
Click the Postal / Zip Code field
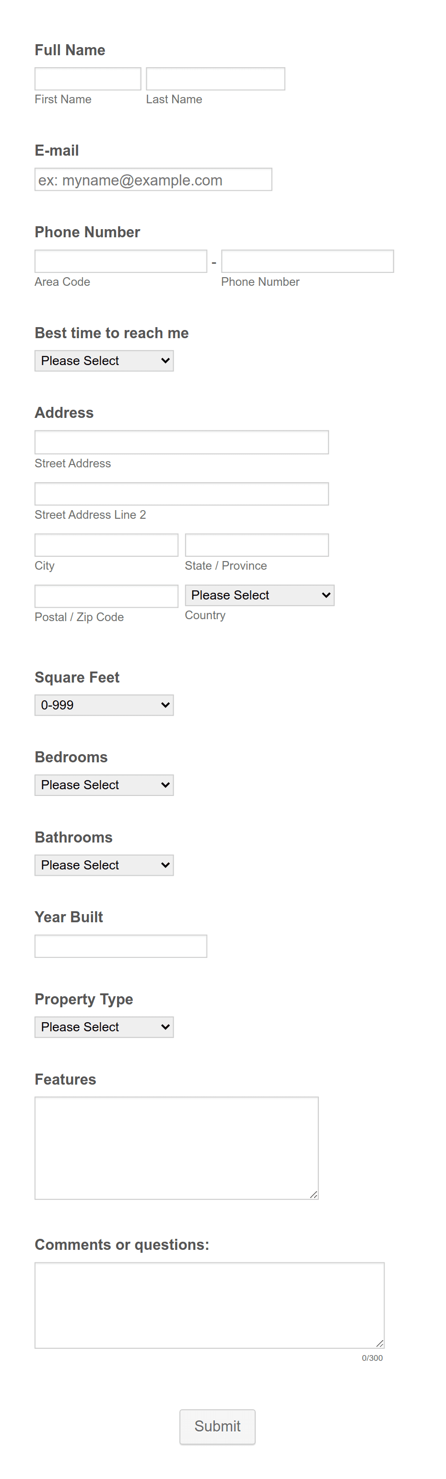point(106,597)
